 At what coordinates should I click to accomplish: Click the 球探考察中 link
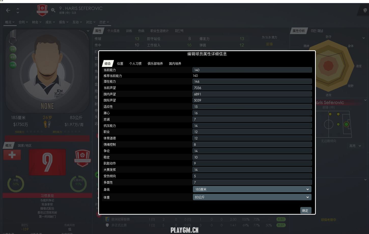click(x=329, y=220)
